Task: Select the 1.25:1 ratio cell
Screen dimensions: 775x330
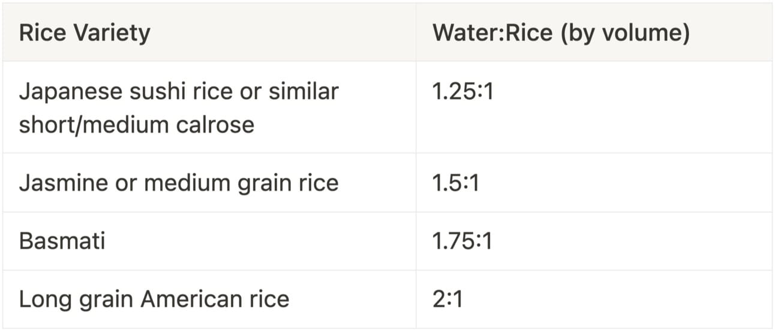Action: pyautogui.click(x=462, y=93)
